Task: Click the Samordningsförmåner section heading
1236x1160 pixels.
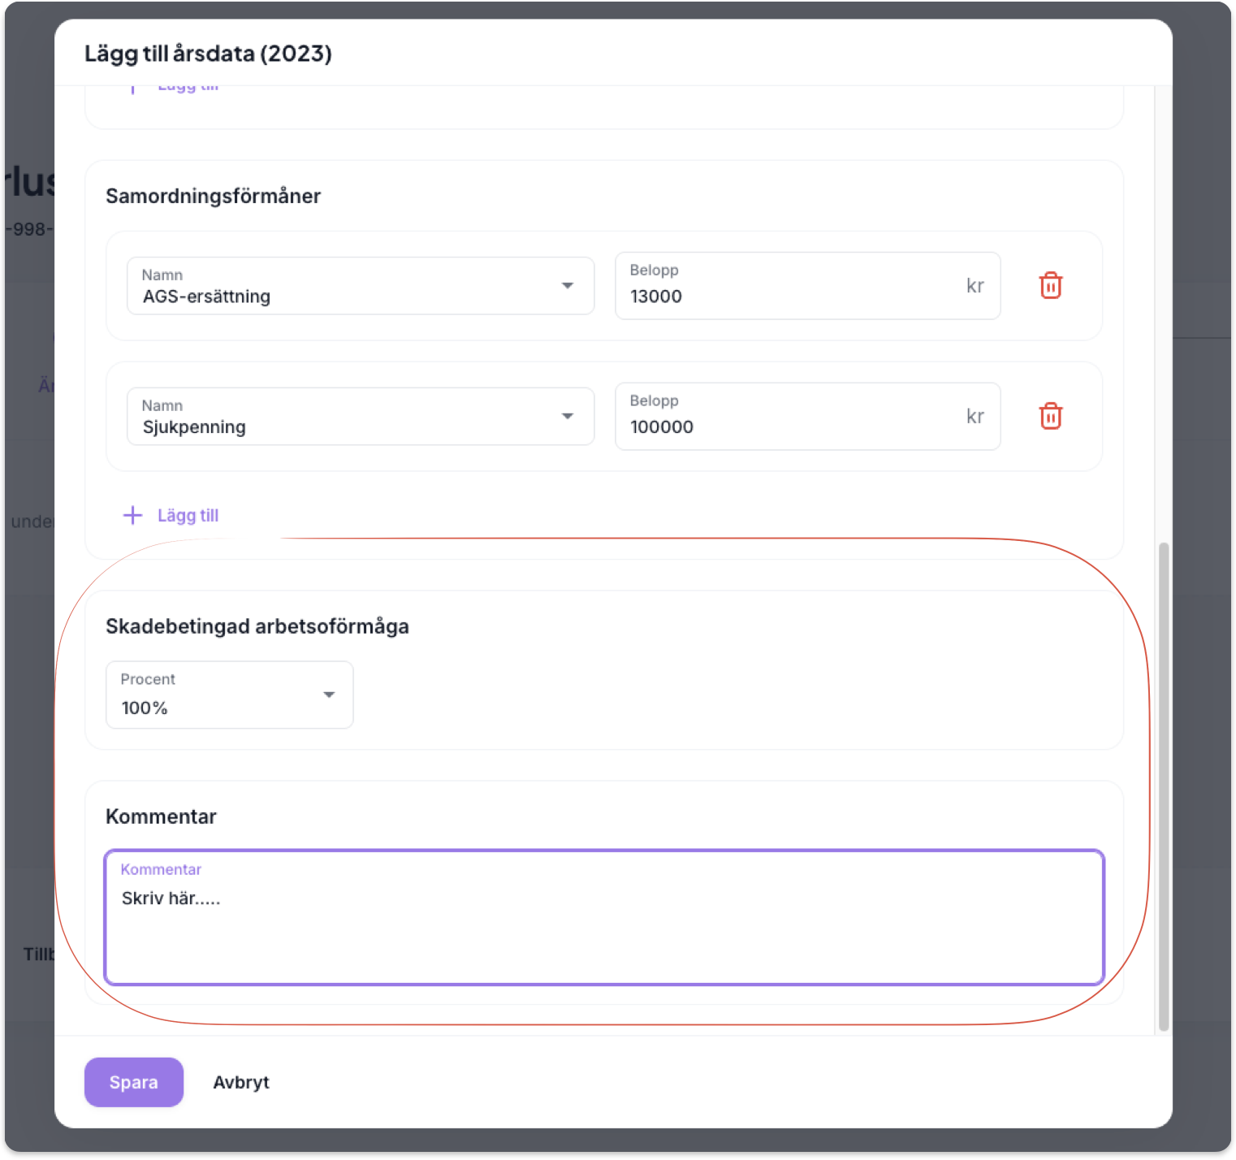Action: pos(213,196)
